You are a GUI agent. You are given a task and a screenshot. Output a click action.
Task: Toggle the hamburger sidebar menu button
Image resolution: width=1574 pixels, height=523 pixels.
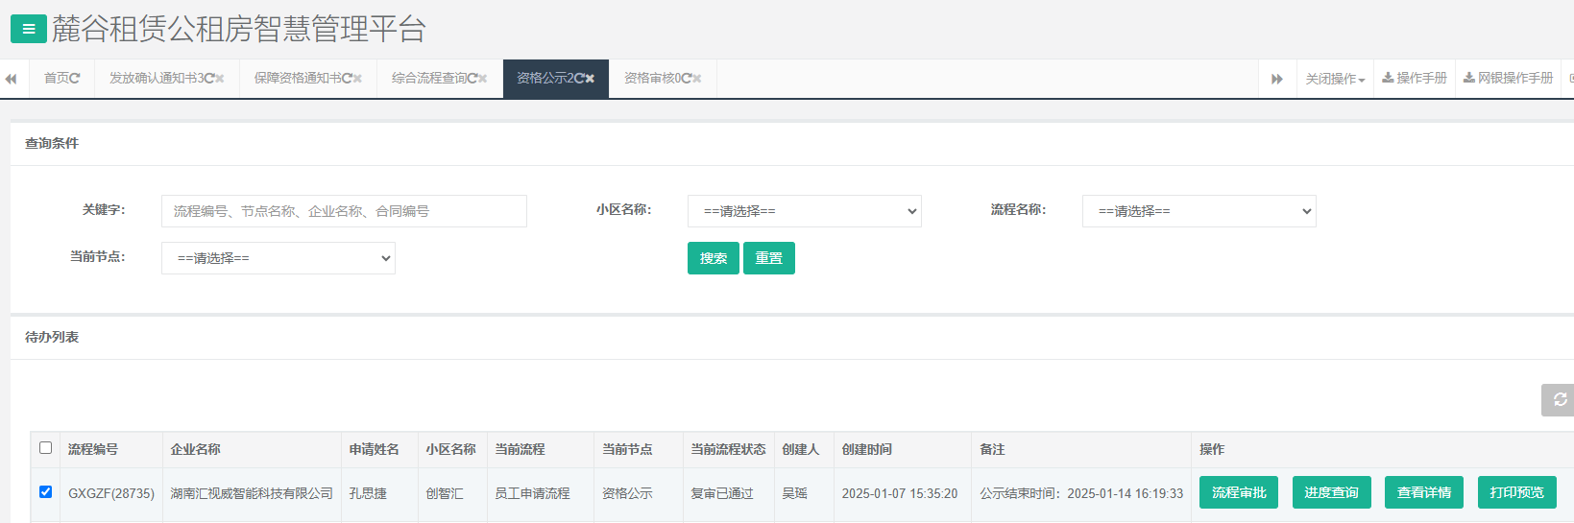[28, 29]
